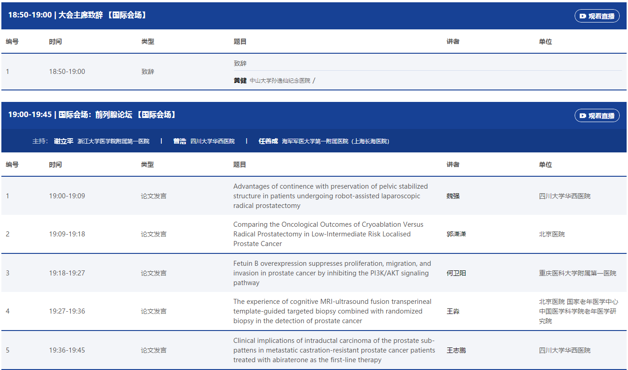Open the Cryoablation Versus Radical Prostatectomy paper title
Viewport: 628px width, 370px height.
pyautogui.click(x=328, y=234)
